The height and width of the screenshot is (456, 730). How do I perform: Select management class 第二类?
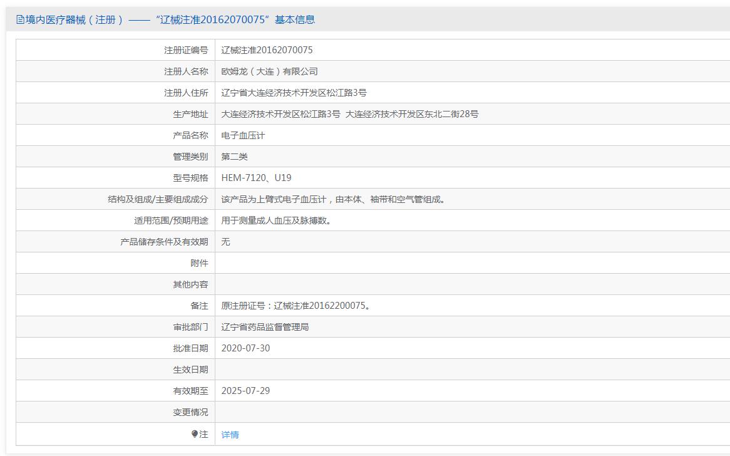pos(234,157)
